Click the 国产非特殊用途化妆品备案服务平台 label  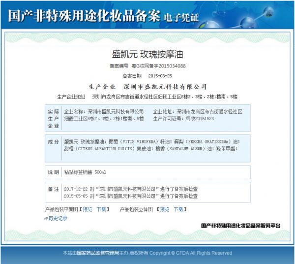(x=240, y=226)
